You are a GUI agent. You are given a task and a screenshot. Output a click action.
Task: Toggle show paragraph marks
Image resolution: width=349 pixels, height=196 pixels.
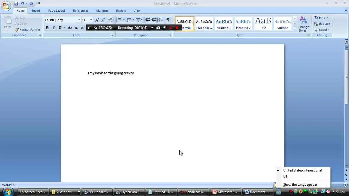click(168, 20)
